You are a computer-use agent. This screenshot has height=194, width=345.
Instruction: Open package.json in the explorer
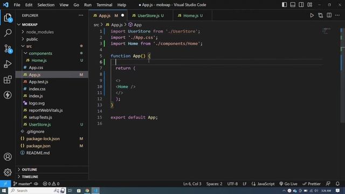pyautogui.click(x=52, y=146)
